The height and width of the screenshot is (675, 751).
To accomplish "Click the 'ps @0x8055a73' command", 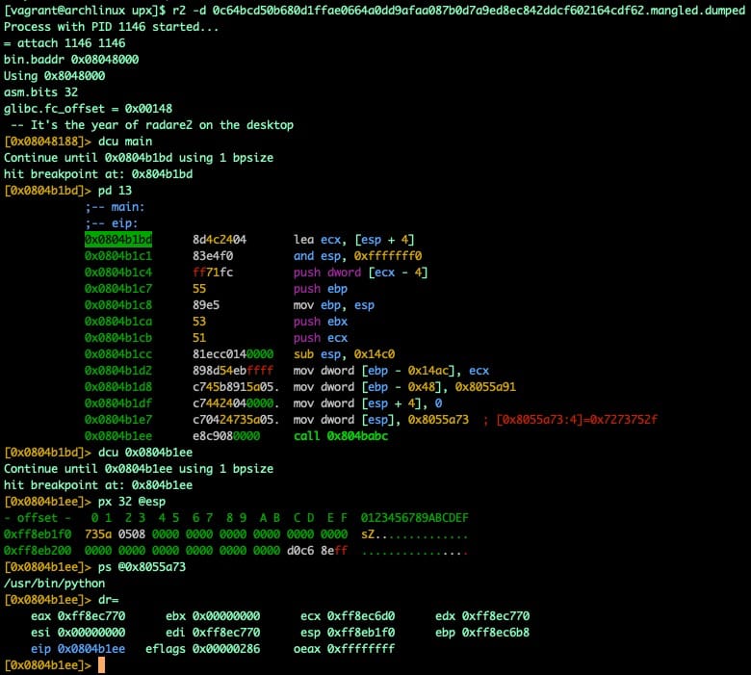I will [142, 567].
